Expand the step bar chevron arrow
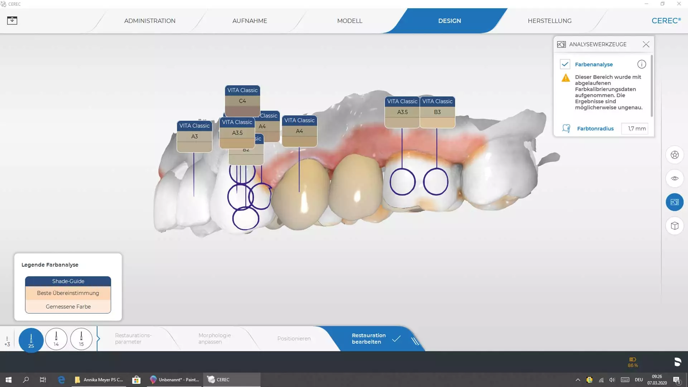Screen dimensions: 688x387 pyautogui.click(x=98, y=338)
